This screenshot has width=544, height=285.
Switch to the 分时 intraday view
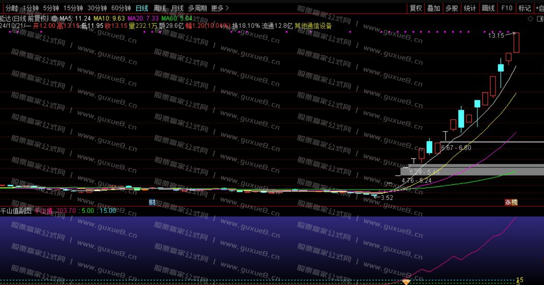(12, 7)
